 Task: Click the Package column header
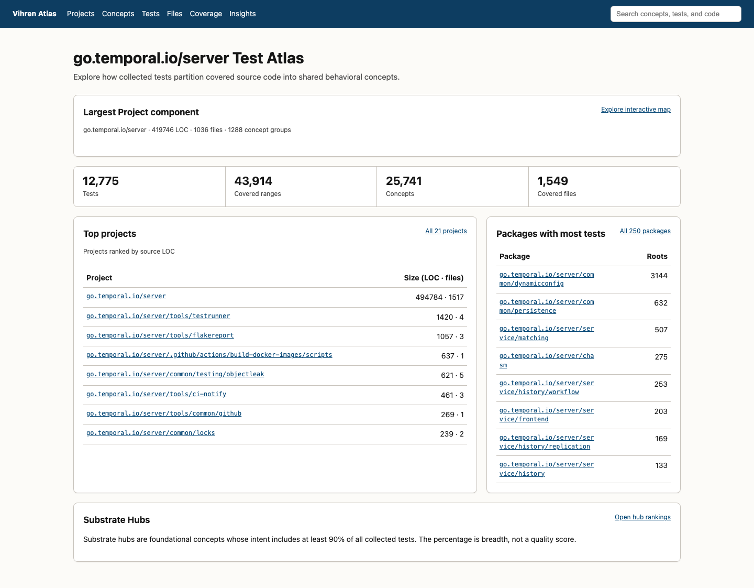[x=515, y=256]
